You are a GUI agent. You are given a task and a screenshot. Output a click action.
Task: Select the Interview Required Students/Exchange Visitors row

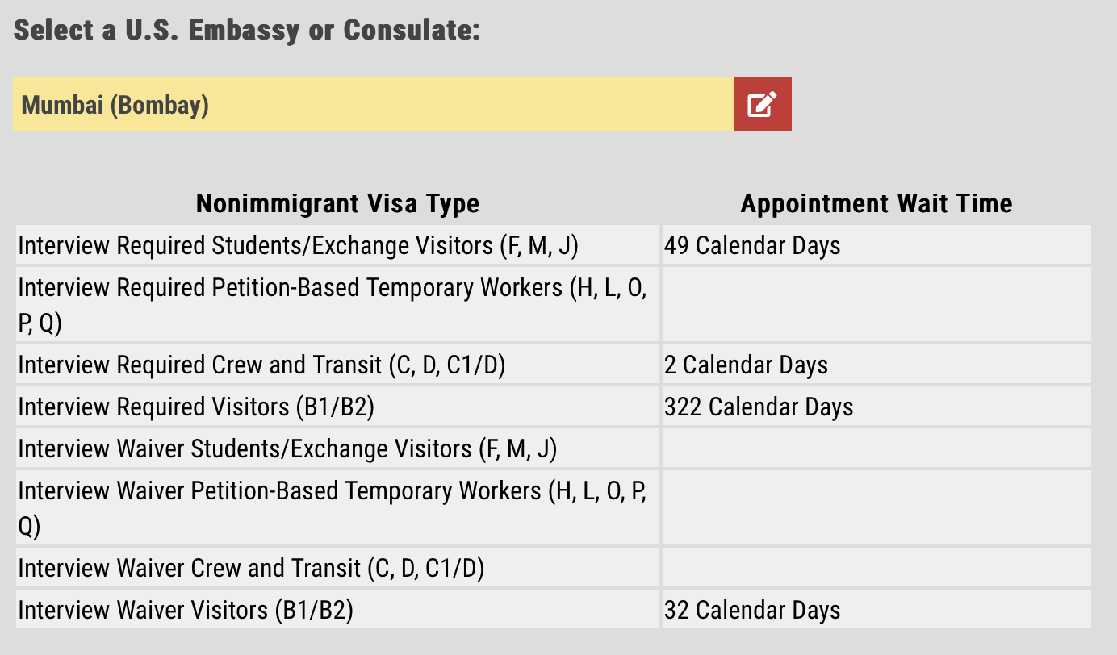coord(299,245)
